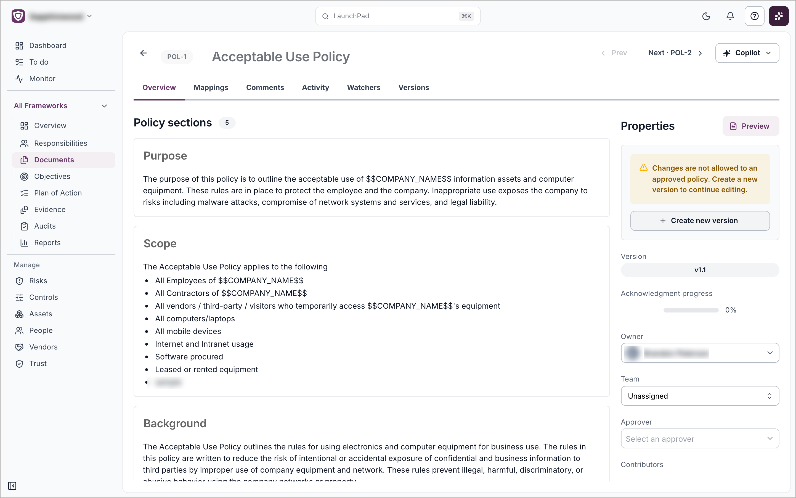Click the Preview button
The image size is (796, 498).
tap(750, 126)
